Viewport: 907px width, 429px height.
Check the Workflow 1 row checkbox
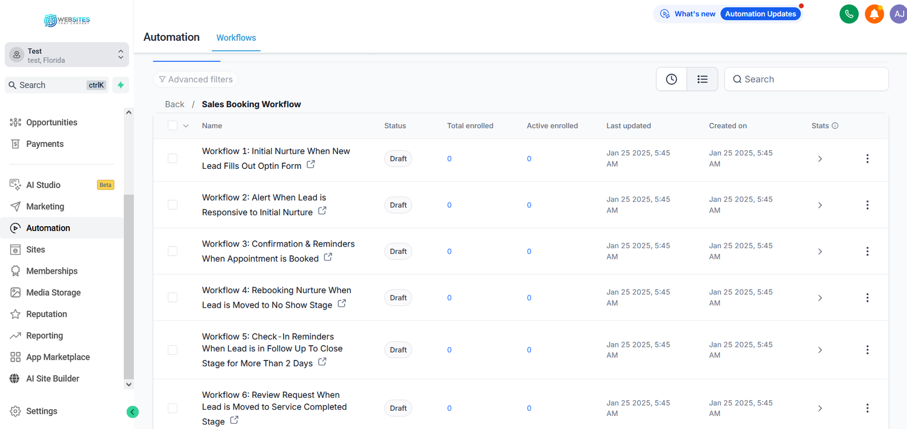point(173,159)
